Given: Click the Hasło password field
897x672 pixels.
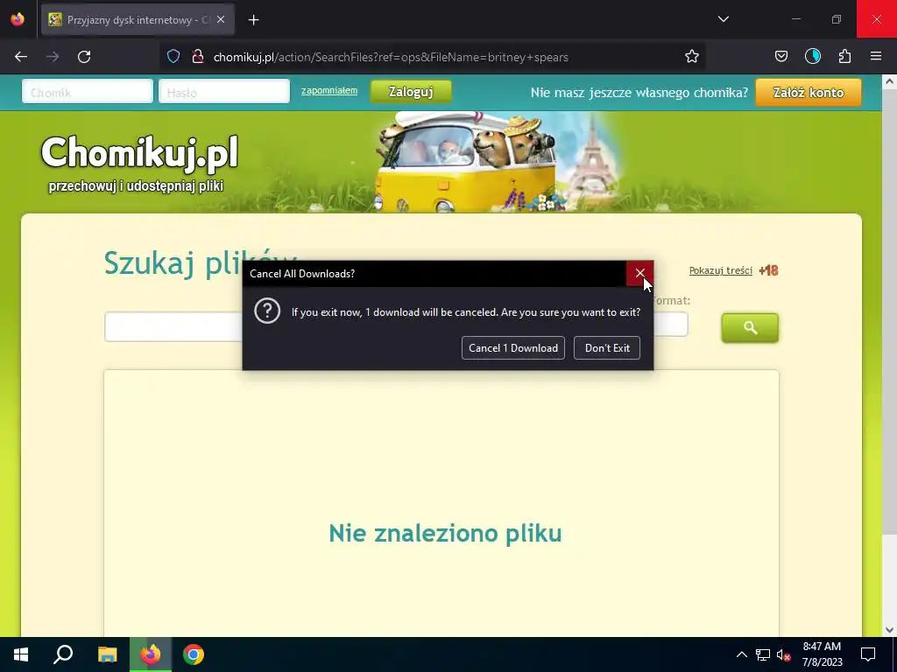Looking at the screenshot, I should pyautogui.click(x=224, y=92).
